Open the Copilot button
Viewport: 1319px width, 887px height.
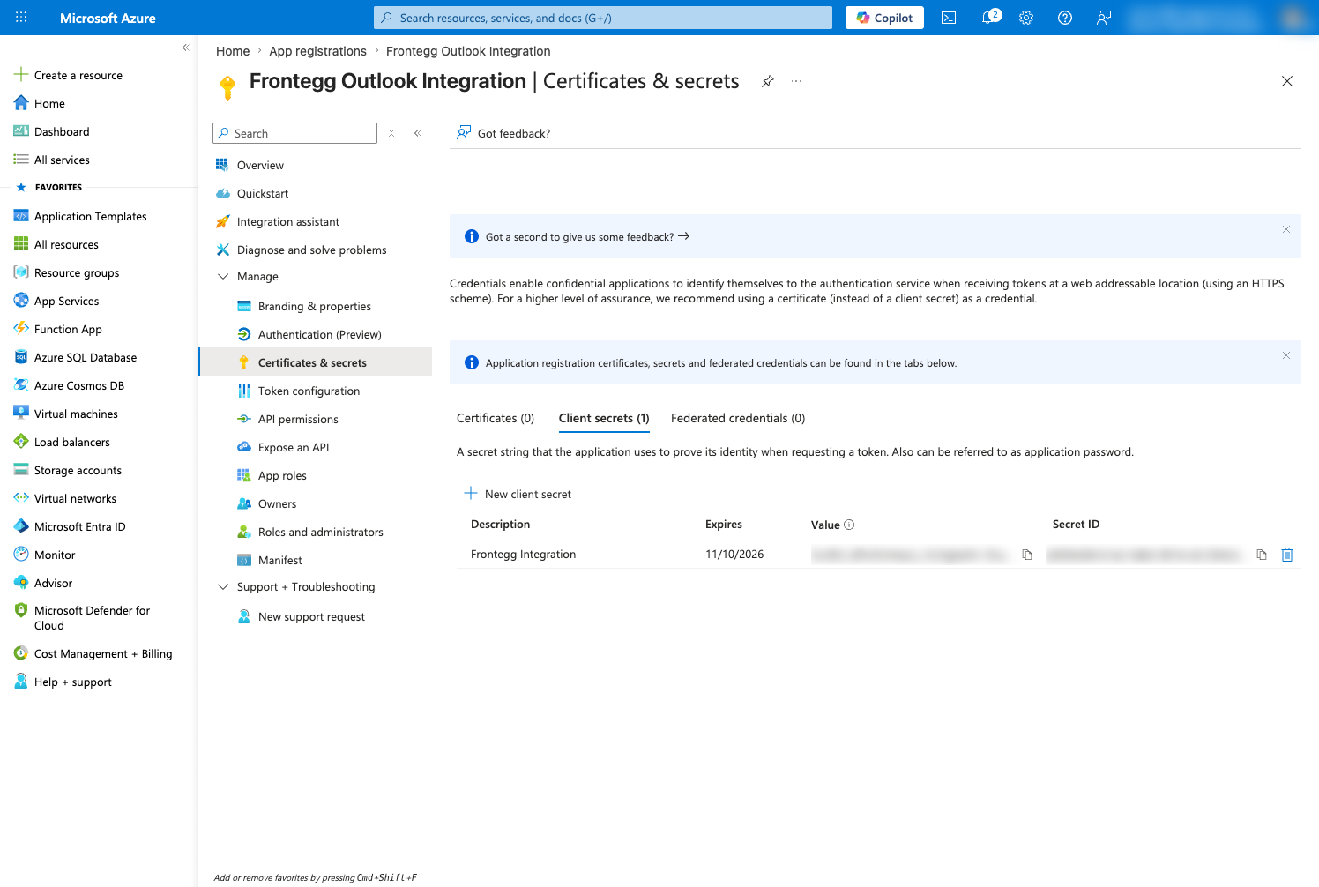coord(884,18)
